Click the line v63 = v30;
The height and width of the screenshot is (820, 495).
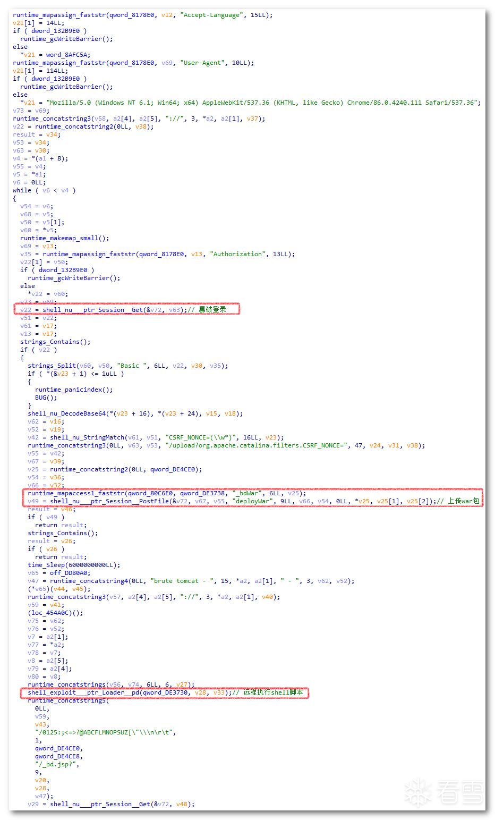pos(31,150)
